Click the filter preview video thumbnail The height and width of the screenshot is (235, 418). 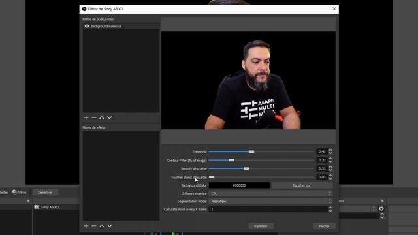click(248, 80)
